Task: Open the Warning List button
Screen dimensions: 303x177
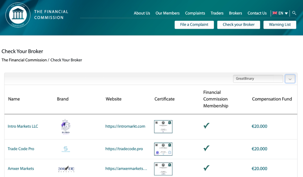Action: tap(280, 25)
